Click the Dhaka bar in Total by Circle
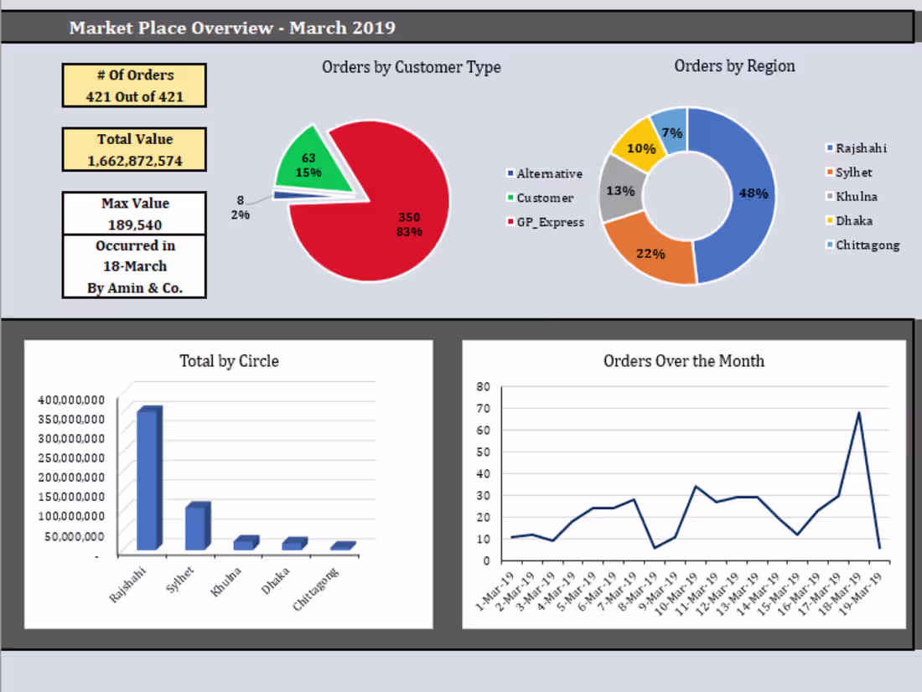 294,544
